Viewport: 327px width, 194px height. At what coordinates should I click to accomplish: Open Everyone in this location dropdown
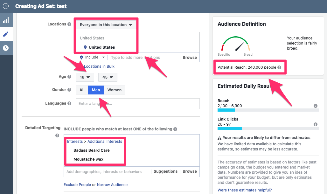[106, 24]
